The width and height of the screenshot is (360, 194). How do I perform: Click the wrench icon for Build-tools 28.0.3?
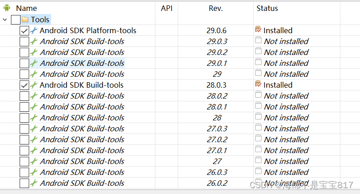tap(34, 85)
